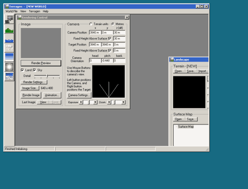The width and height of the screenshot is (248, 189).
Task: Open the World File menu
Action: (x=12, y=11)
